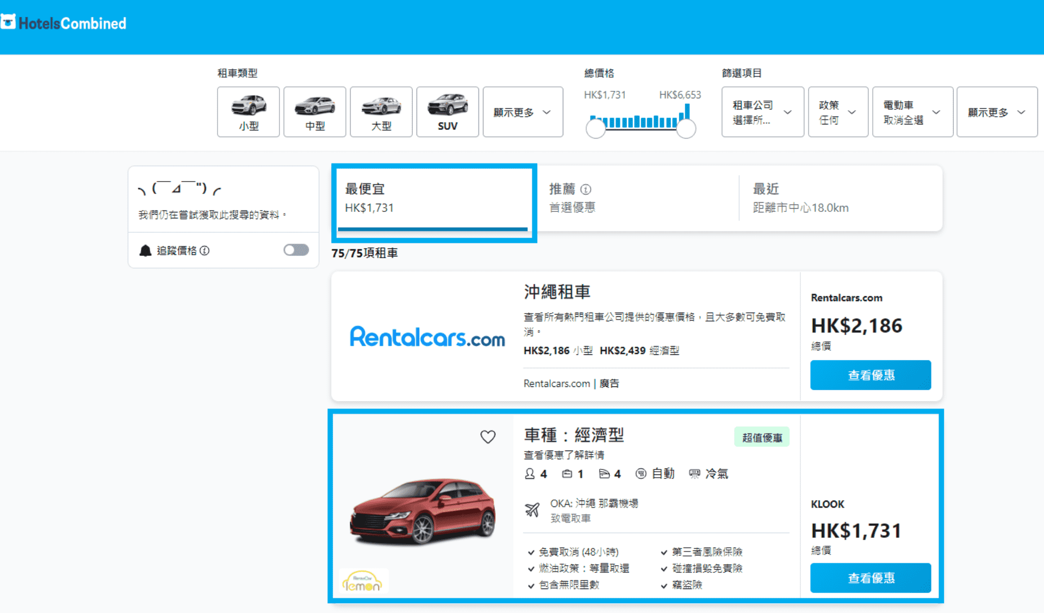Click the 超值優惠 badge
Viewport: 1044px width, 613px height.
(x=762, y=437)
